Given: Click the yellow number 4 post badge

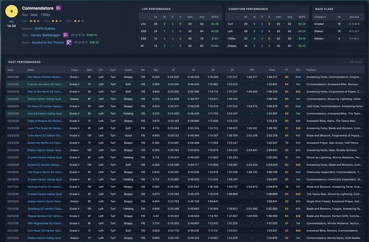Looking at the screenshot, I should tap(11, 11).
